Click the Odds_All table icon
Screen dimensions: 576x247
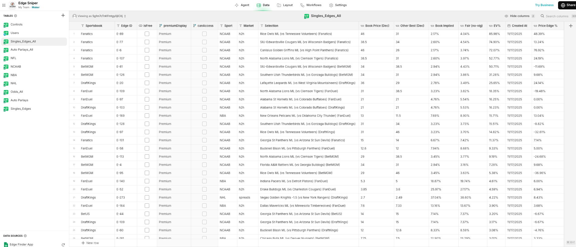[6, 92]
